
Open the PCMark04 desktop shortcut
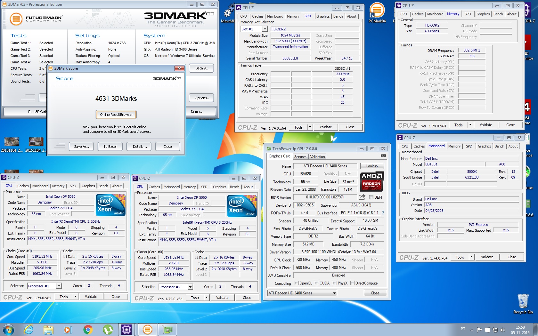tap(377, 13)
